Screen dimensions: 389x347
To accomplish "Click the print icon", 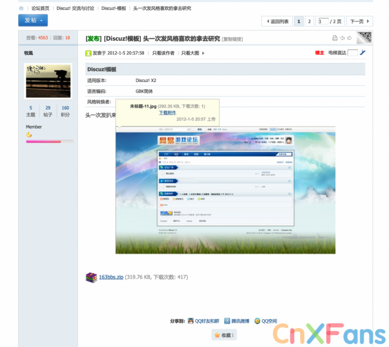I will coord(335,38).
